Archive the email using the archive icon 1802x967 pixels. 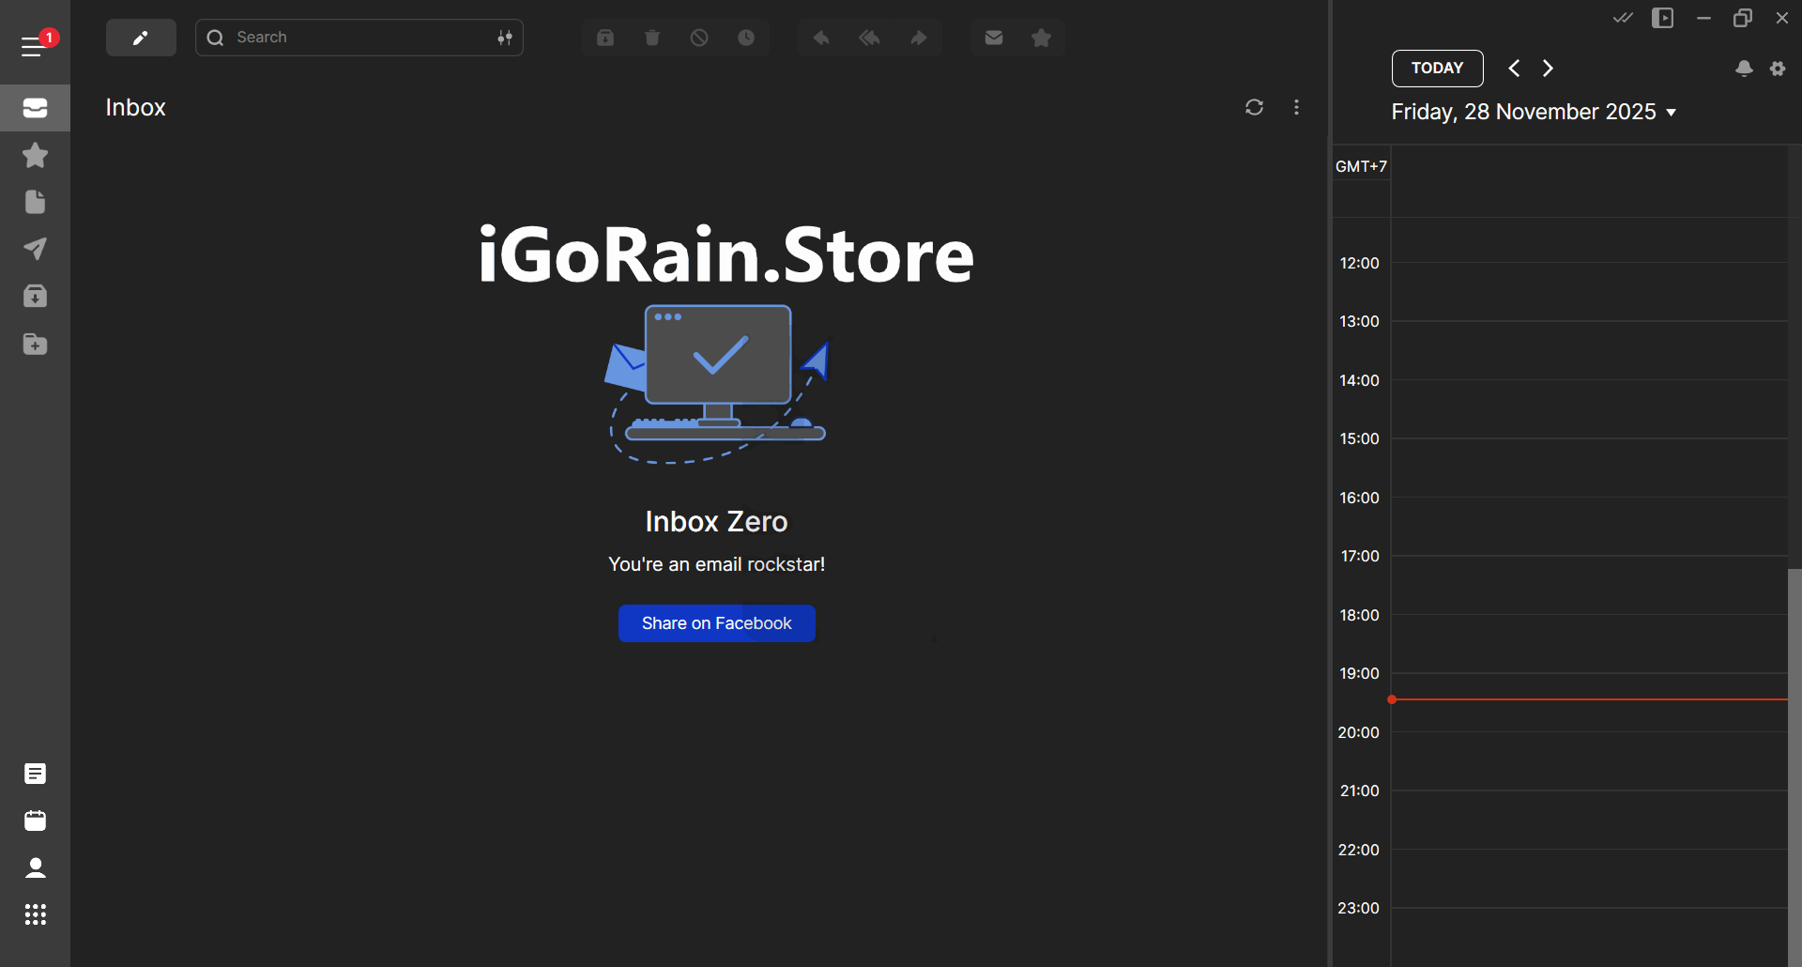tap(605, 38)
